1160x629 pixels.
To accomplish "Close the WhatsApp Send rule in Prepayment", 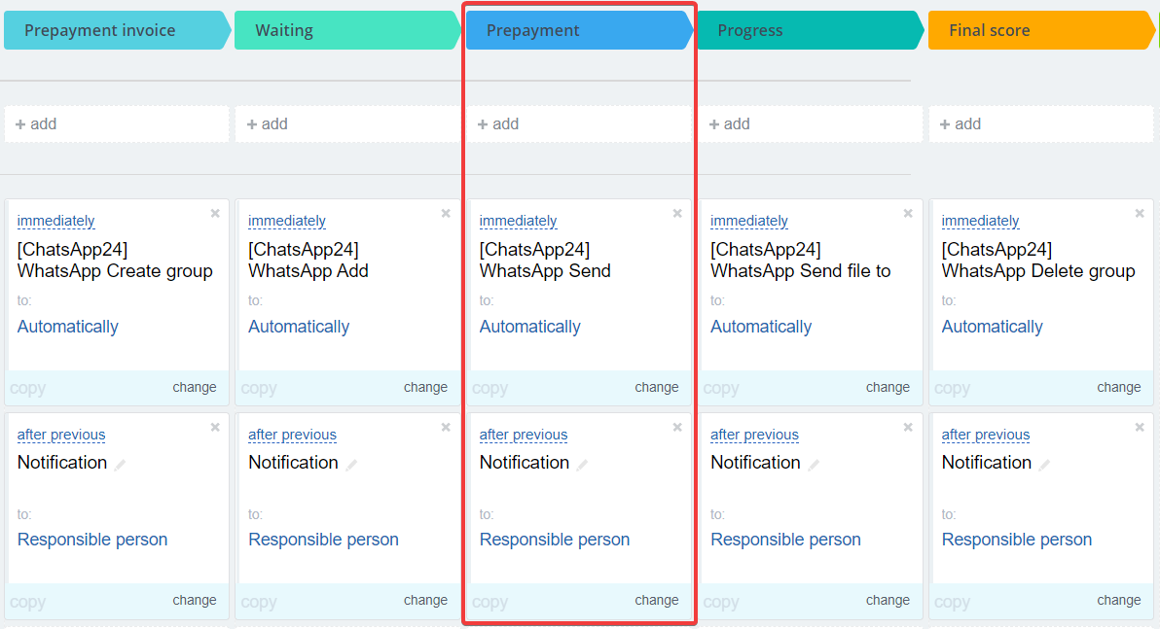I will (677, 214).
